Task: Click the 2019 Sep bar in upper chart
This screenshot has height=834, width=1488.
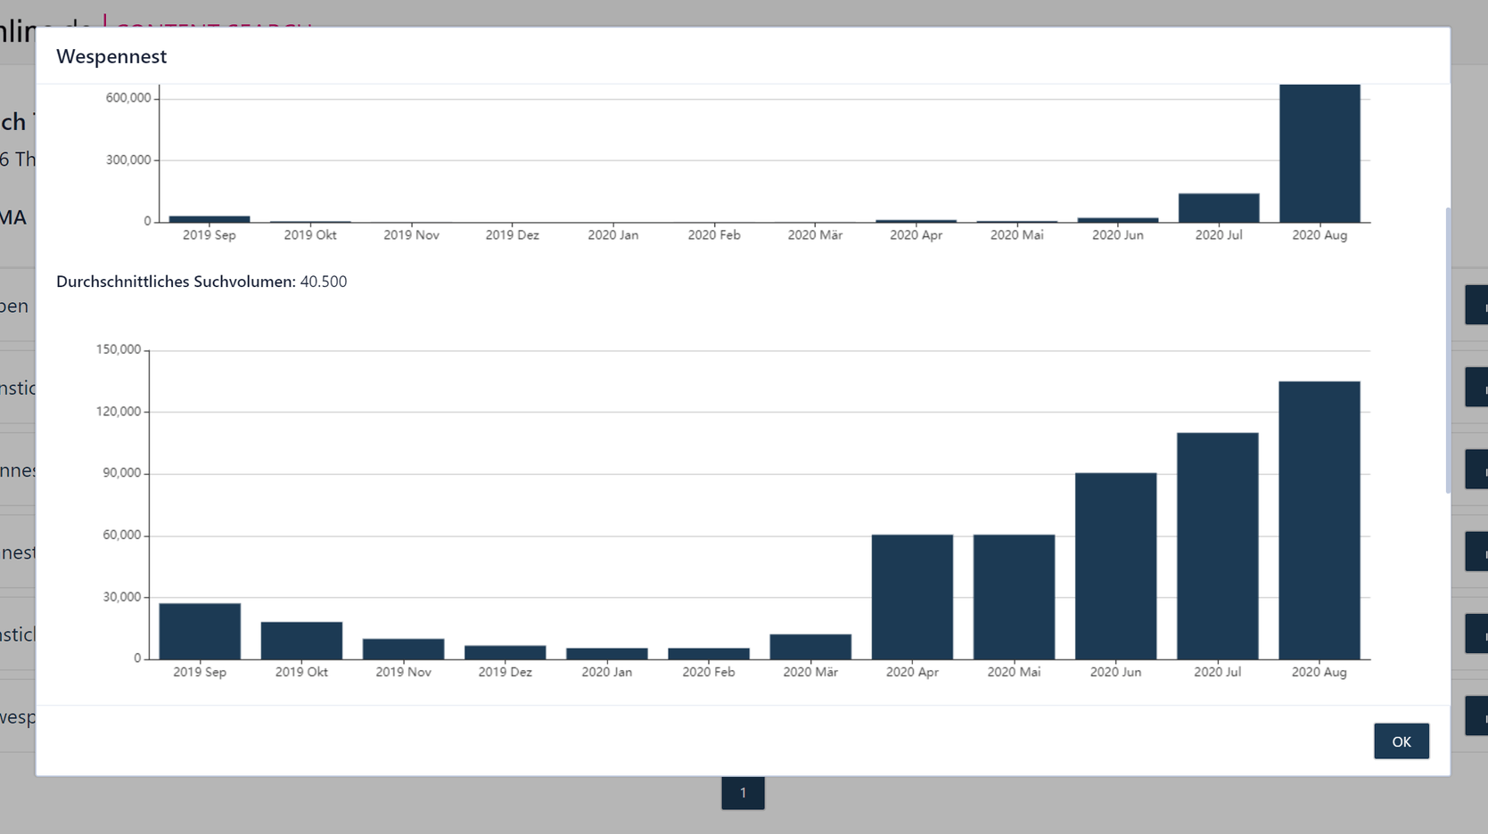Action: pyautogui.click(x=210, y=219)
